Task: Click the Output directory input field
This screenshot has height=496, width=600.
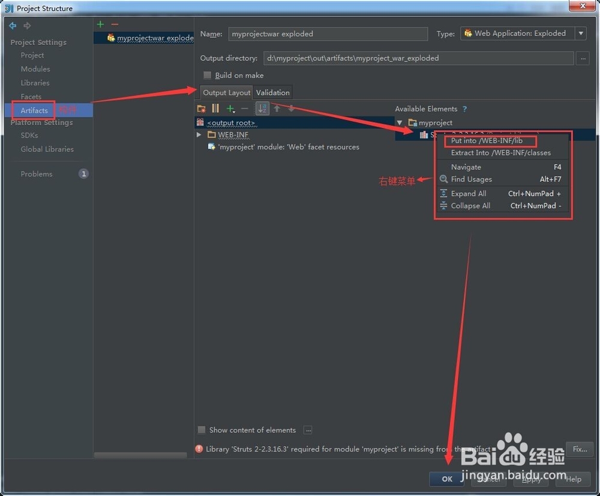Action: tap(419, 58)
